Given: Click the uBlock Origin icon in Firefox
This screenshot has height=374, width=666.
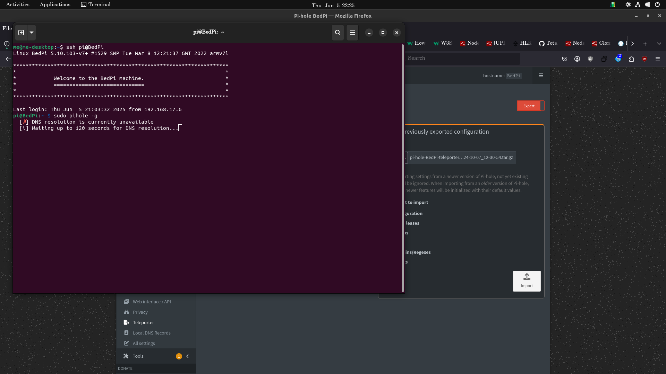Looking at the screenshot, I should [x=644, y=59].
